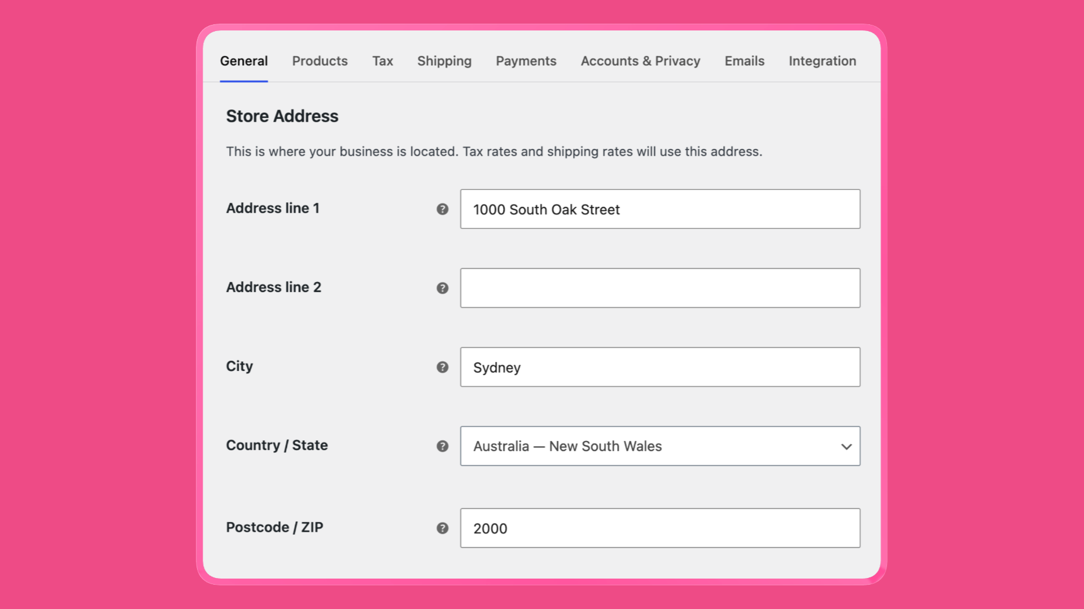Click help icon for Address line 1
This screenshot has width=1084, height=609.
tap(443, 209)
